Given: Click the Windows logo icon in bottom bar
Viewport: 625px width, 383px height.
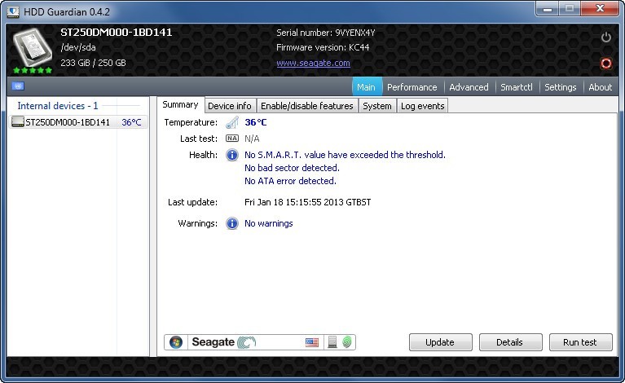Looking at the screenshot, I should (x=176, y=342).
